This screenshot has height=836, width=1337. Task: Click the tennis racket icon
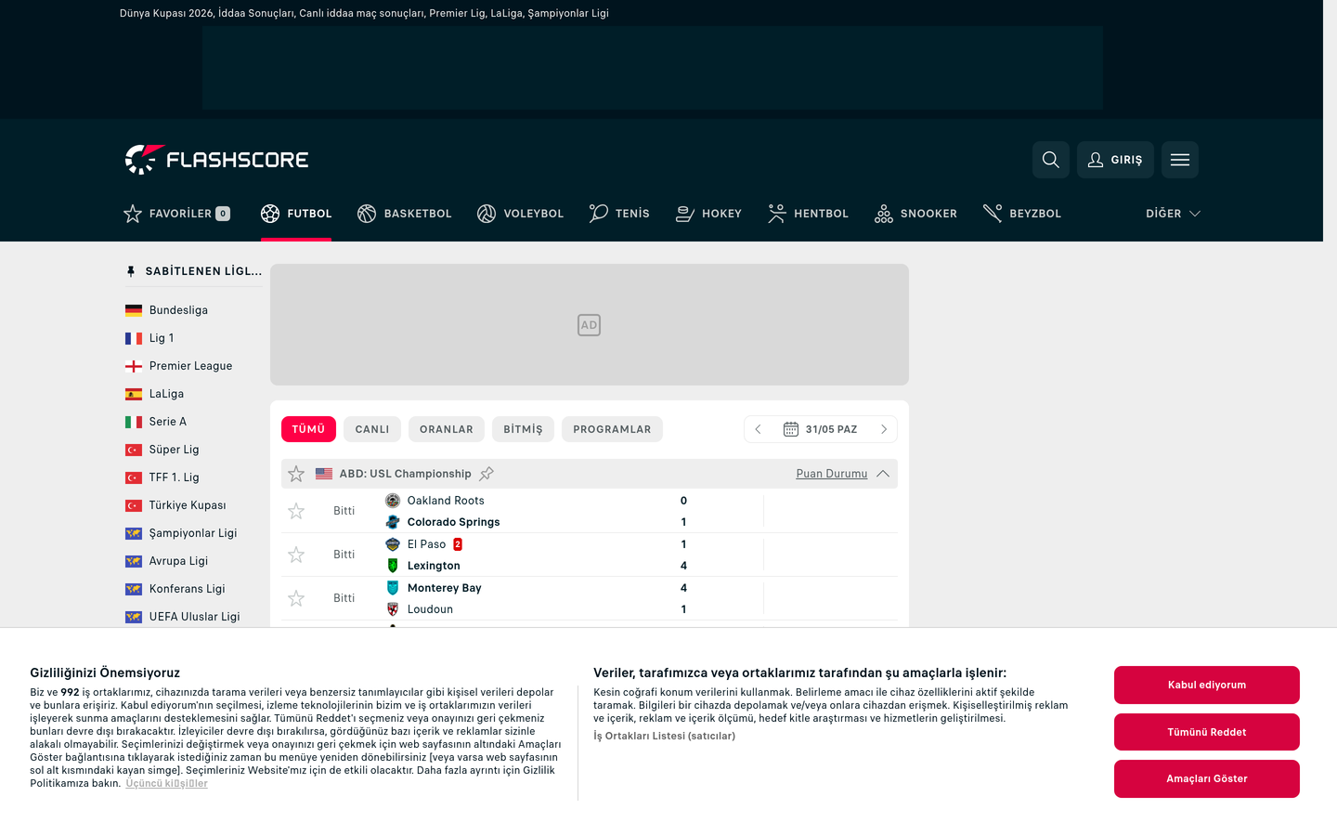pyautogui.click(x=599, y=214)
